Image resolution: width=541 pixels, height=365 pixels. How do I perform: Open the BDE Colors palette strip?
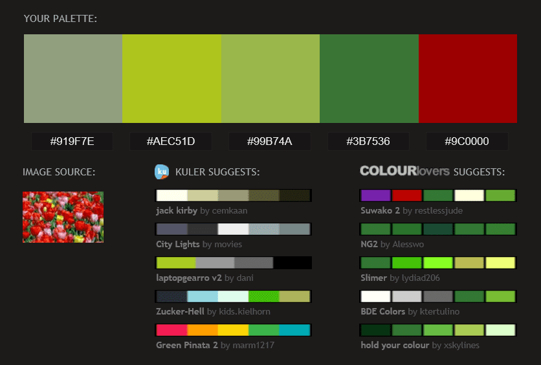(438, 296)
